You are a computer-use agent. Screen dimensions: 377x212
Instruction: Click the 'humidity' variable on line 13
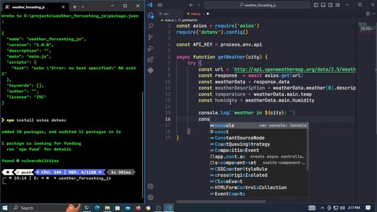point(226,101)
